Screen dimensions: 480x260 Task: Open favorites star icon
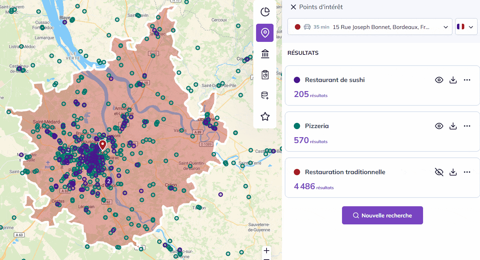(265, 117)
